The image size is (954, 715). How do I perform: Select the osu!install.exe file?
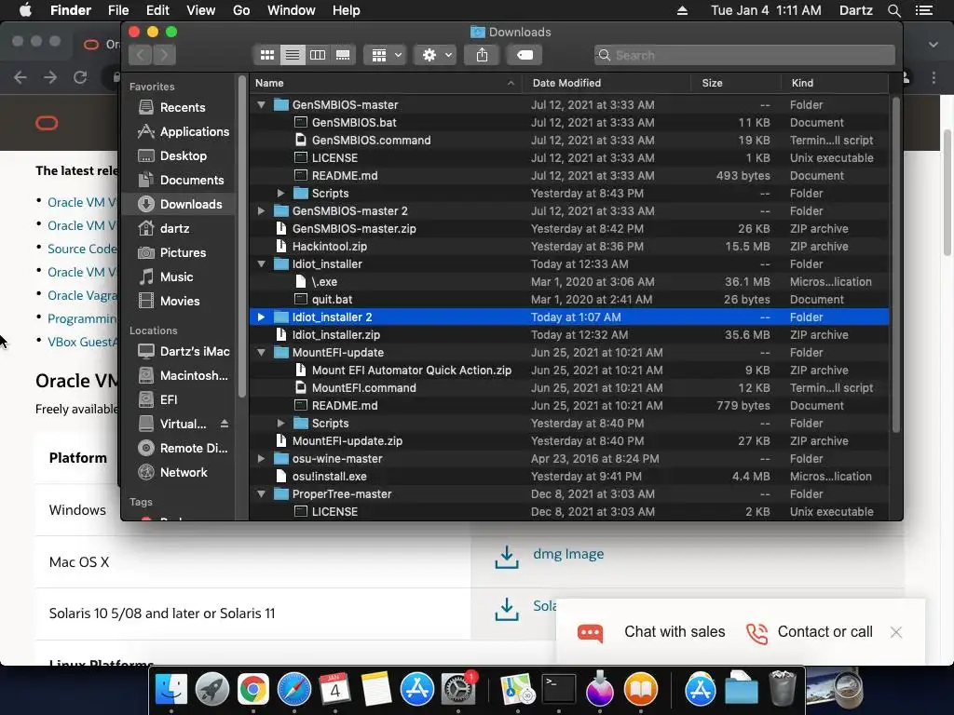569,476
